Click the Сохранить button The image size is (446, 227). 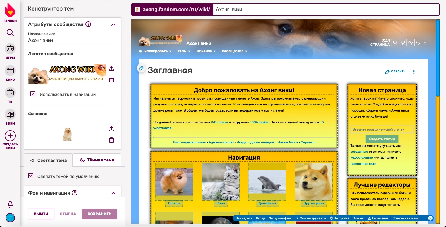pyautogui.click(x=99, y=214)
